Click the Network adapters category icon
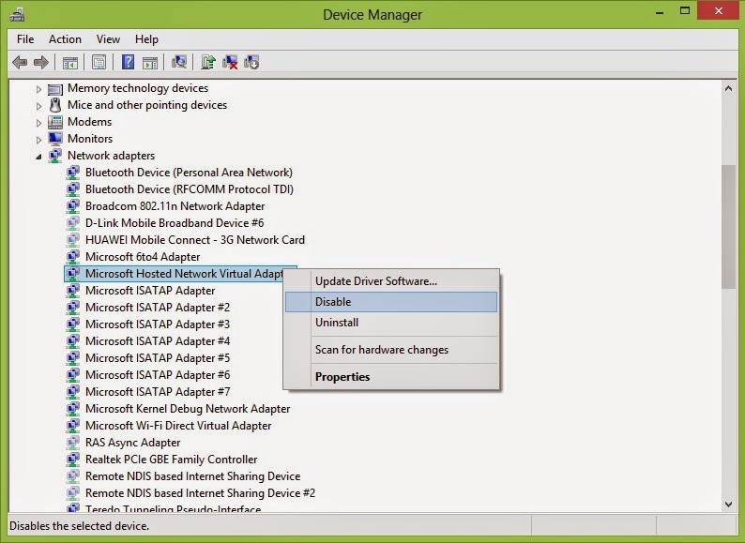 tap(55, 156)
